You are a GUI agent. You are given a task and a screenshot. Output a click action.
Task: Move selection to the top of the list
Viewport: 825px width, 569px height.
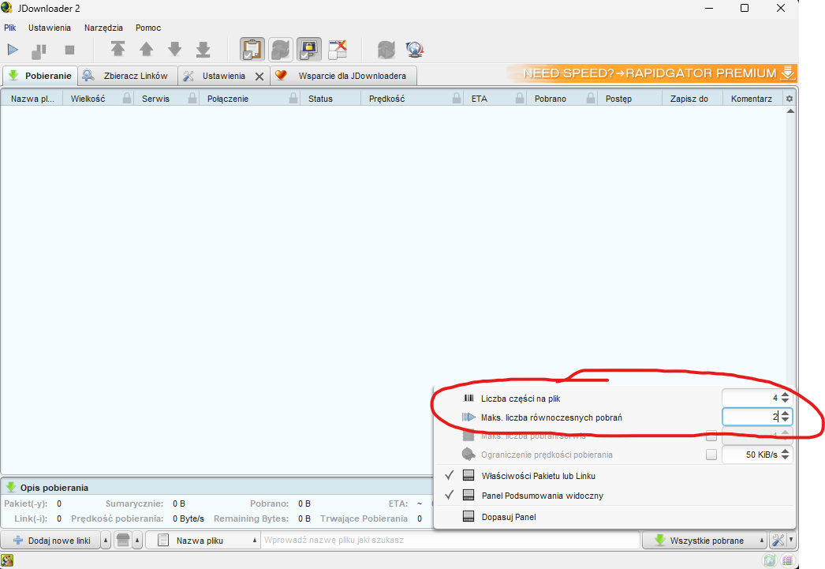(x=118, y=50)
